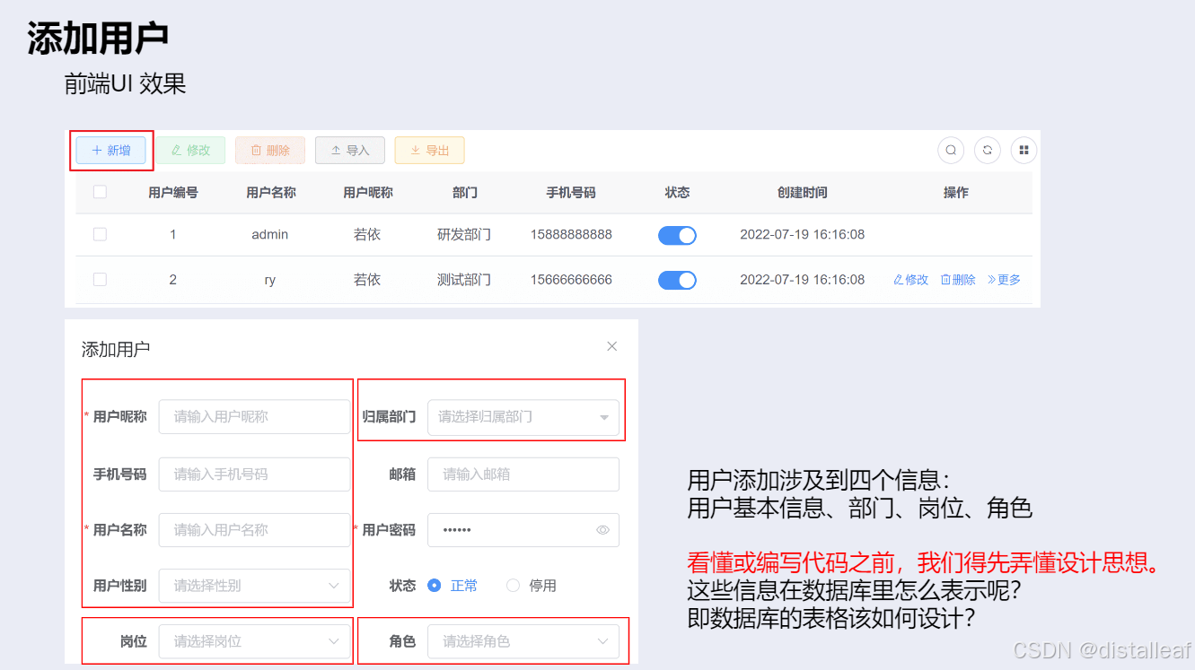The height and width of the screenshot is (670, 1195).
Task: Check the select-all checkbox in the table header
Action: pyautogui.click(x=100, y=191)
